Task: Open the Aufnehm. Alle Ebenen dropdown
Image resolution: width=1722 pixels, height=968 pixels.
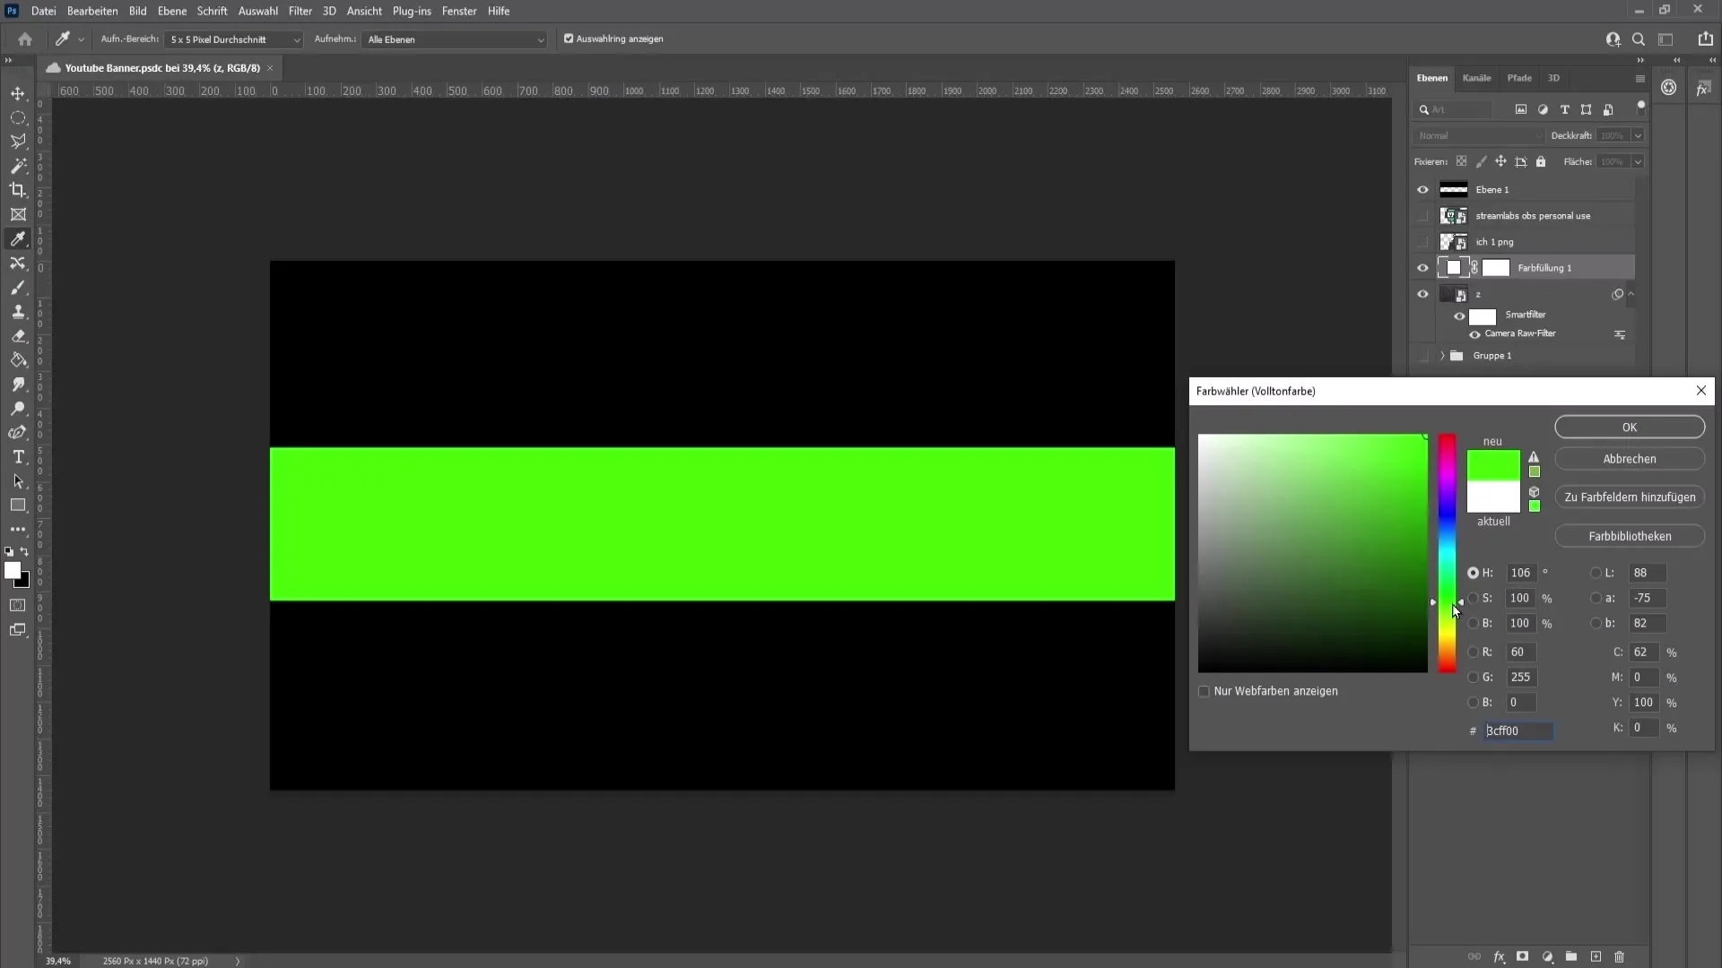Action: click(454, 39)
